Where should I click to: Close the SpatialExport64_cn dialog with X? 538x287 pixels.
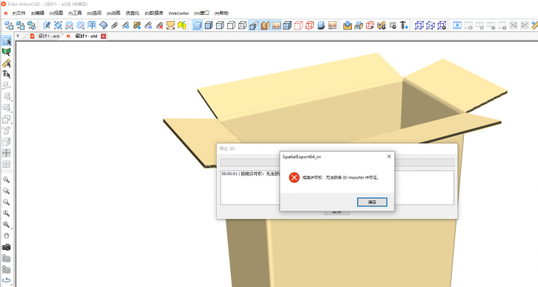[x=389, y=156]
